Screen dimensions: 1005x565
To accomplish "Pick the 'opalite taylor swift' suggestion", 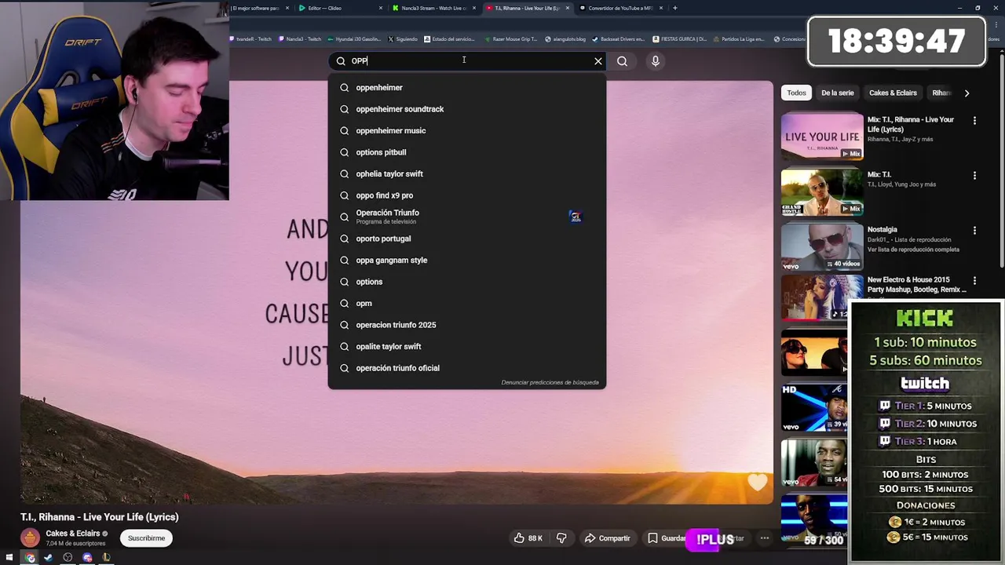I will pos(467,347).
